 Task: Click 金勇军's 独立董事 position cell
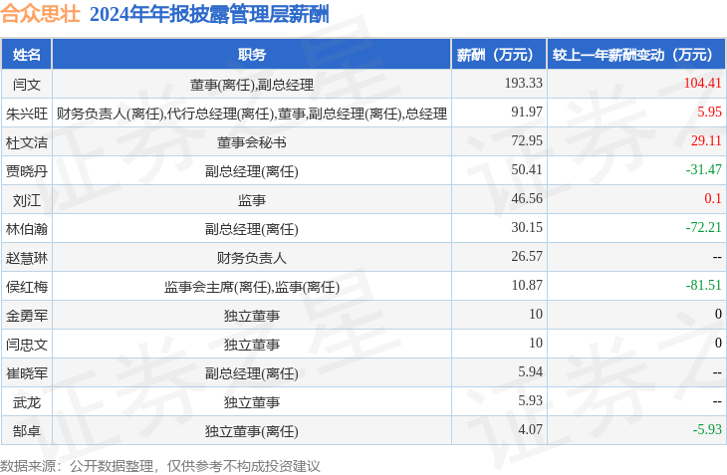[x=252, y=316]
